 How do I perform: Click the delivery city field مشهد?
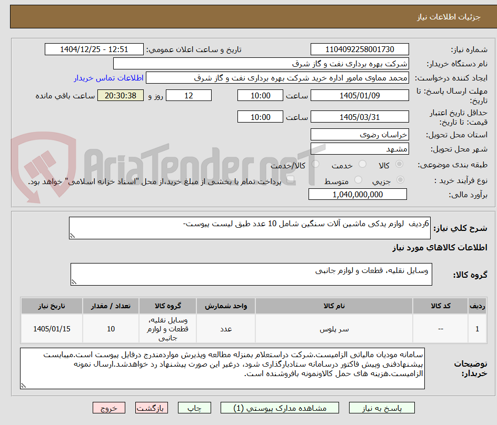(360, 148)
